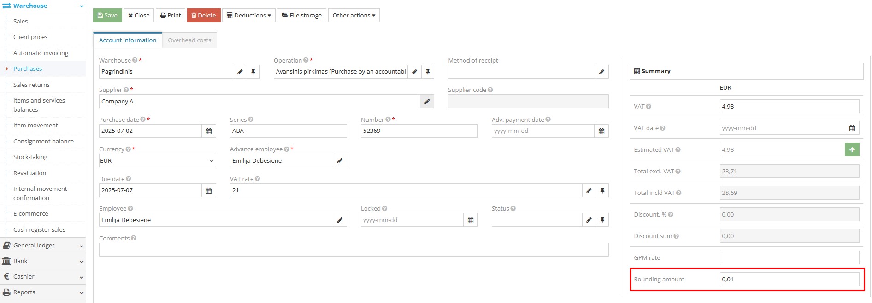
Task: Delete this purchase record
Action: (x=204, y=15)
